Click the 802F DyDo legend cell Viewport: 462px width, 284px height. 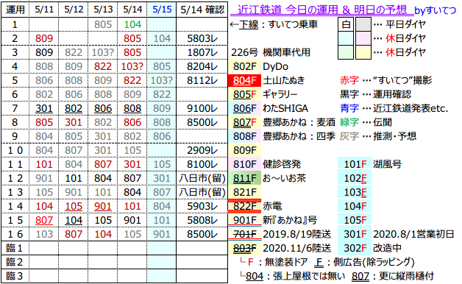pos(244,66)
